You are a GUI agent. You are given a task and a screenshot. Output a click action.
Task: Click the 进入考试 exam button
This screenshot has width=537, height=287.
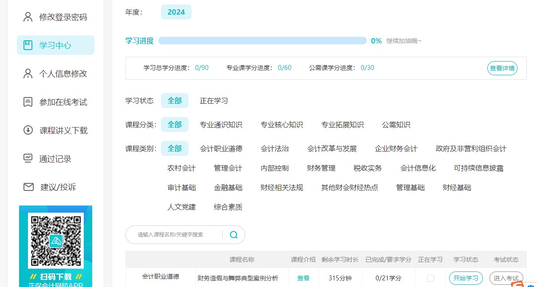tap(506, 278)
